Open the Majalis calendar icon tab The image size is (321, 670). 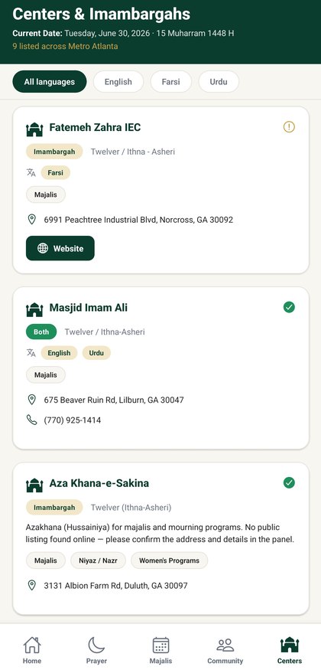160,650
